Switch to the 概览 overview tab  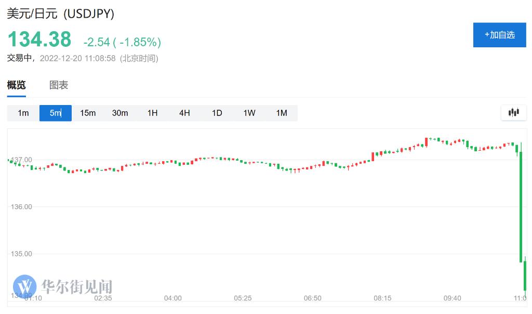point(16,85)
